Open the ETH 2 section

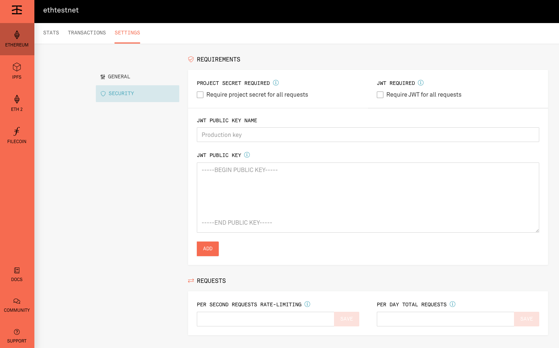click(17, 103)
